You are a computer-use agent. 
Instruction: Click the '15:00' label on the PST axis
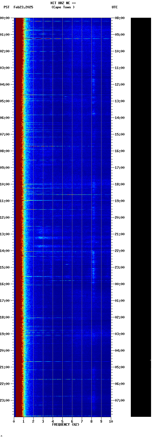[x=5, y=267]
